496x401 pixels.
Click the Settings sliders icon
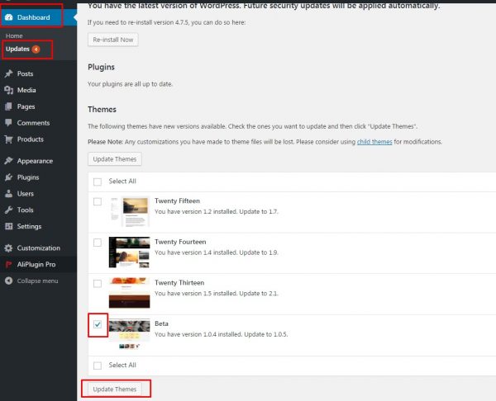click(9, 226)
